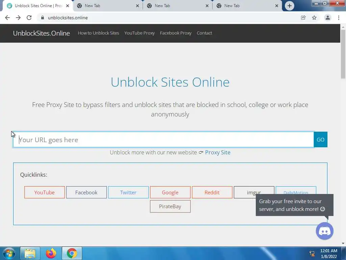This screenshot has height=260, width=346.
Task: Close the Unblock Sites Online tab
Action: (x=68, y=6)
